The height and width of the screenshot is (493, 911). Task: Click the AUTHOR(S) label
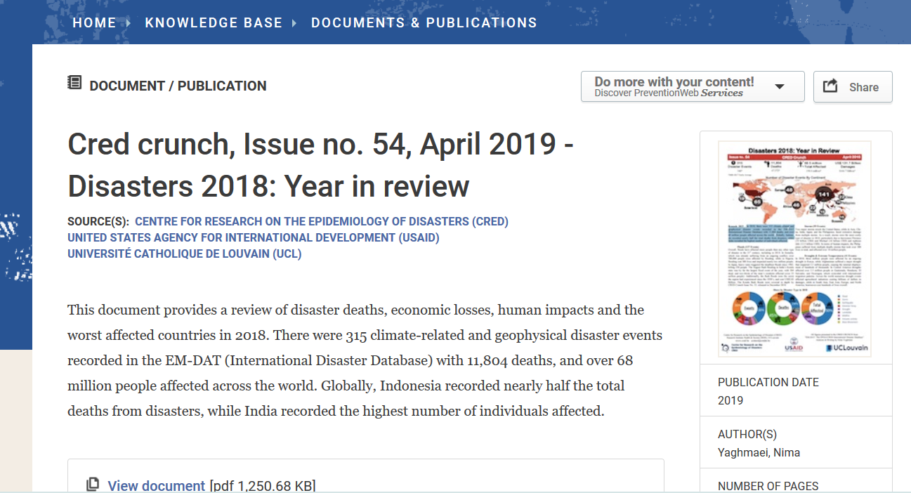pos(747,435)
